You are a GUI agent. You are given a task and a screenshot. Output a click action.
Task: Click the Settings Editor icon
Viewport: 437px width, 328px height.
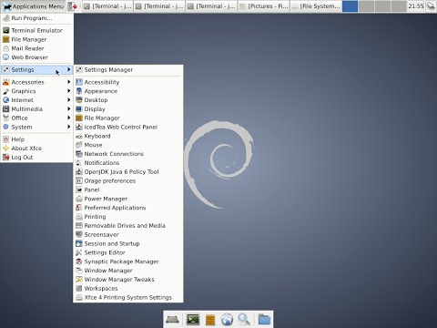coord(79,252)
